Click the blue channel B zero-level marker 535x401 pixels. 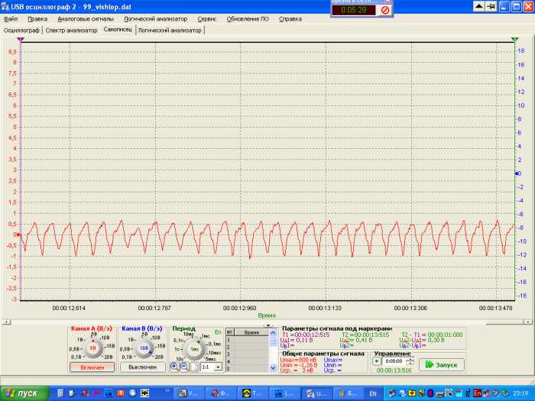[517, 173]
